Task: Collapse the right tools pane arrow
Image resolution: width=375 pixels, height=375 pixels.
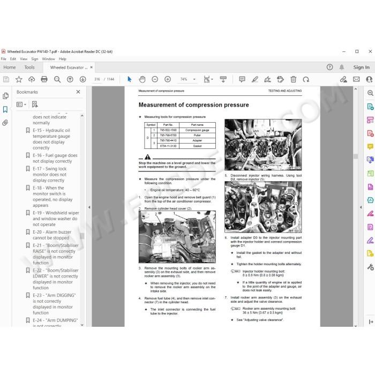Action: [x=361, y=207]
